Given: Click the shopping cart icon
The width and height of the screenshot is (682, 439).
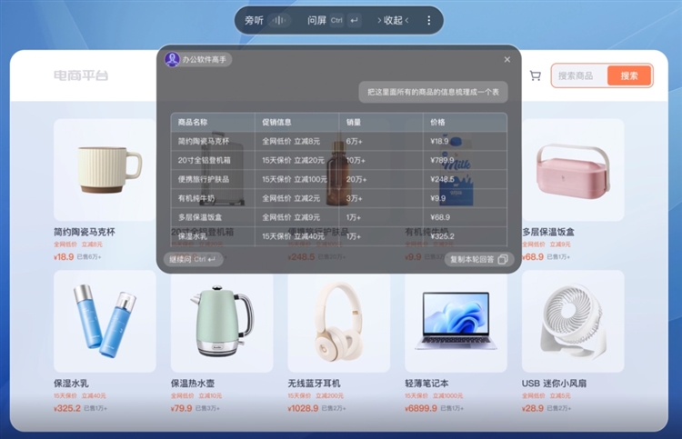Looking at the screenshot, I should [x=535, y=75].
